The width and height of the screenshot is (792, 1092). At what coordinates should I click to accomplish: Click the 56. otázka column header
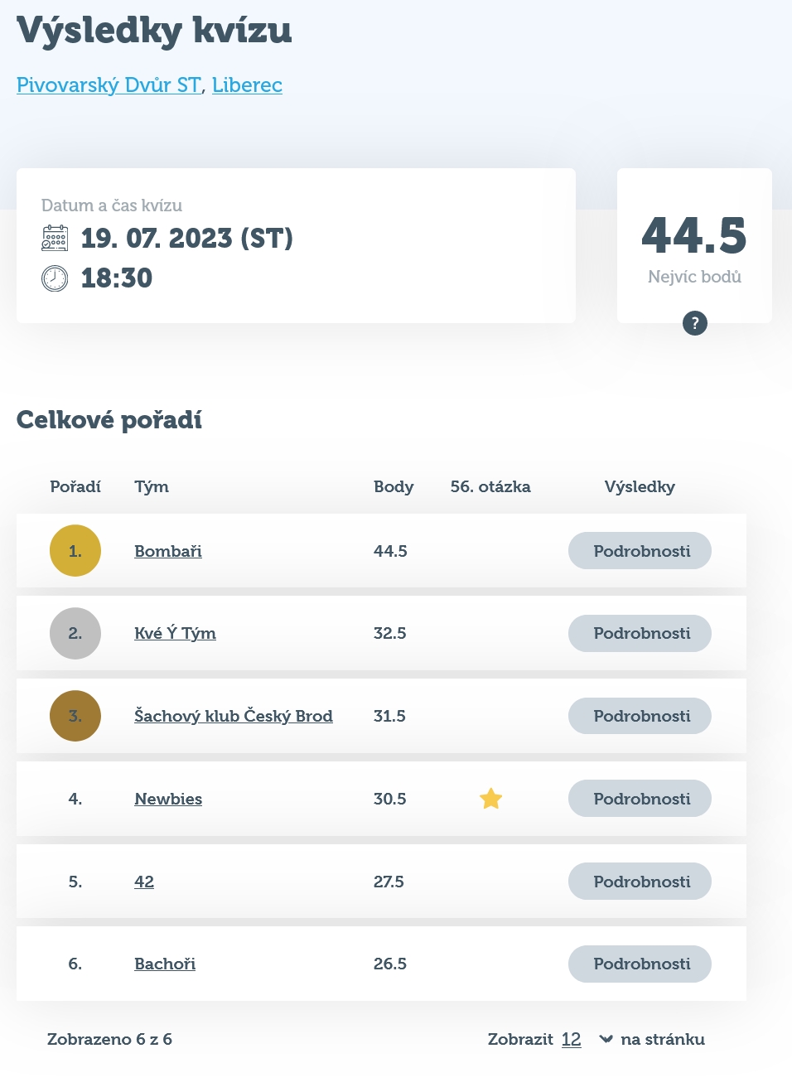pos(490,486)
